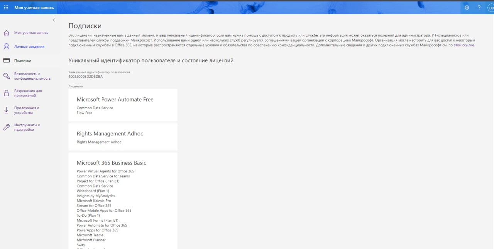The image size is (494, 249).
Task: Click Уникальный идентификатор пользователя и состояние лицензий heading
Action: 151,60
